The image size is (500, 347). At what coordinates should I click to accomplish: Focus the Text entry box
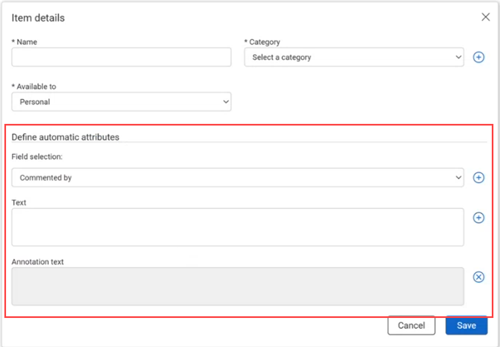pyautogui.click(x=237, y=227)
